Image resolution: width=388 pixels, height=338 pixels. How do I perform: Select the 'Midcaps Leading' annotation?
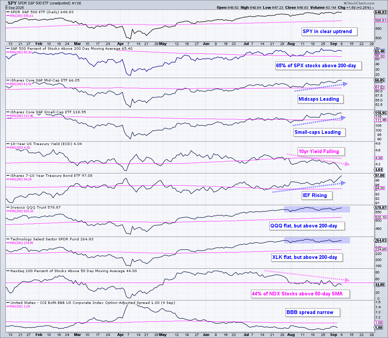pos(321,99)
